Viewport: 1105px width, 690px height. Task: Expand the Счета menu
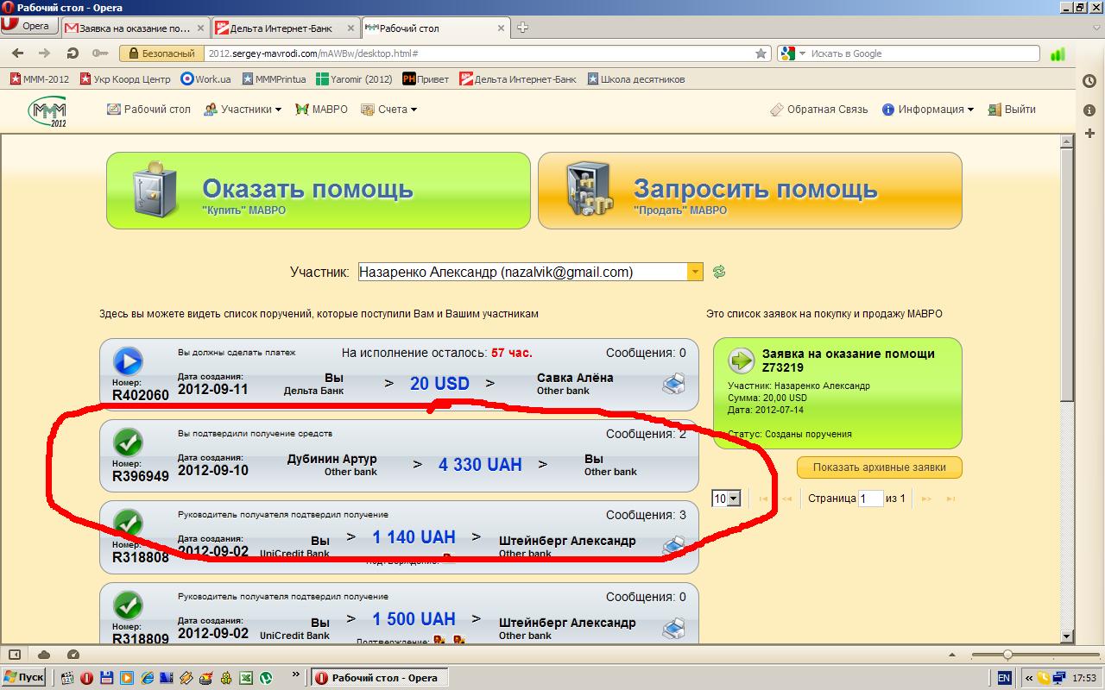[x=388, y=110]
